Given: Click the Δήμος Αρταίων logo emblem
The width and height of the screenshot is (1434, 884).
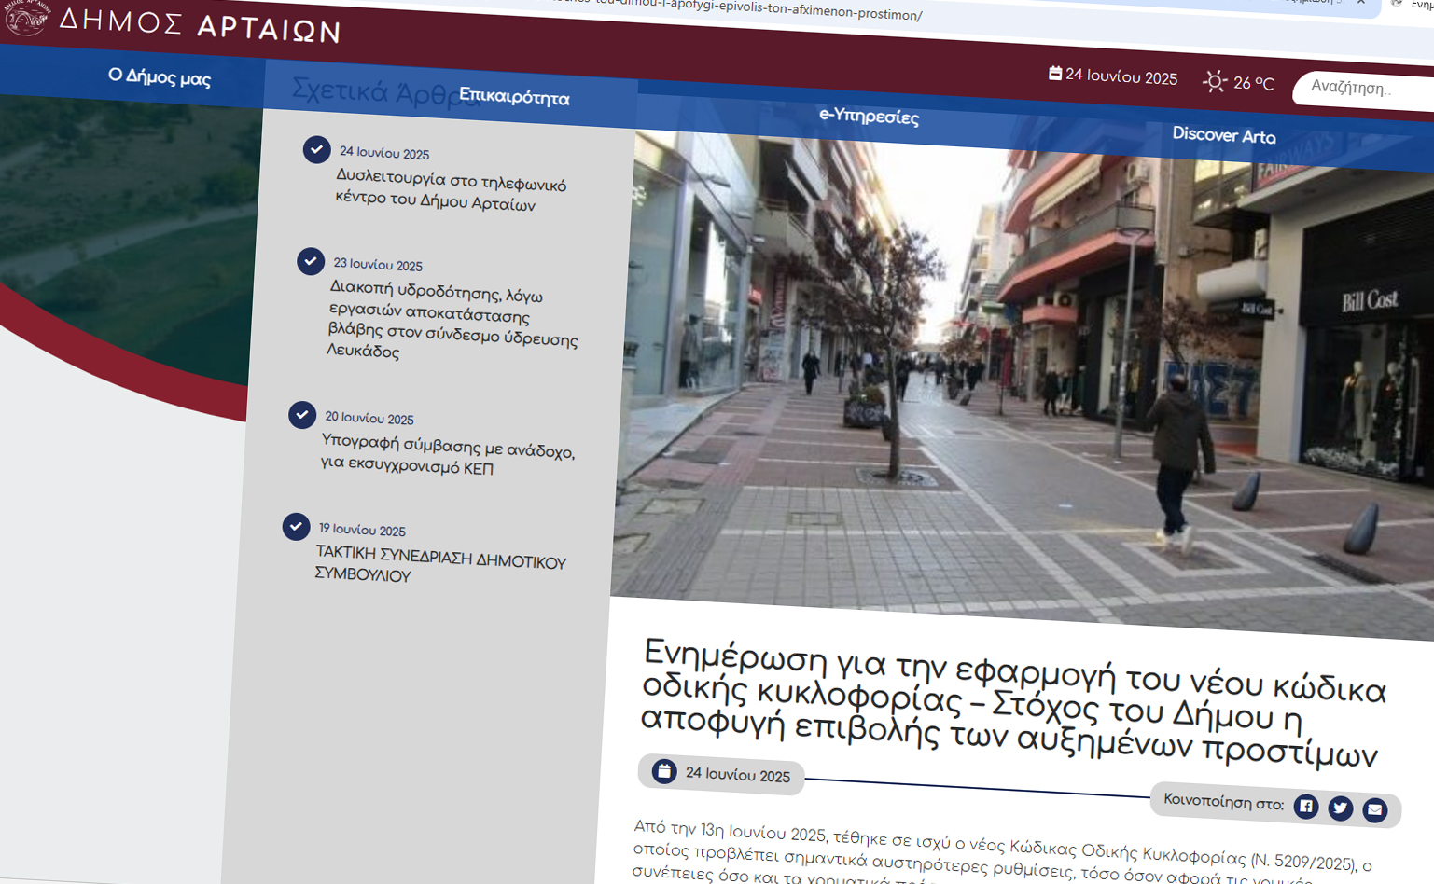Looking at the screenshot, I should pos(25,16).
